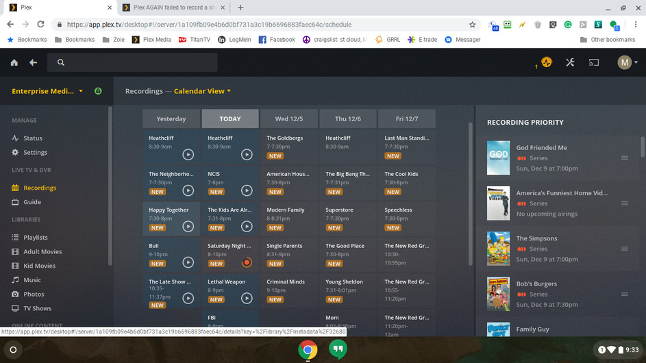646x363 pixels.
Task: Open the activity indicator icon
Action: tap(546, 62)
